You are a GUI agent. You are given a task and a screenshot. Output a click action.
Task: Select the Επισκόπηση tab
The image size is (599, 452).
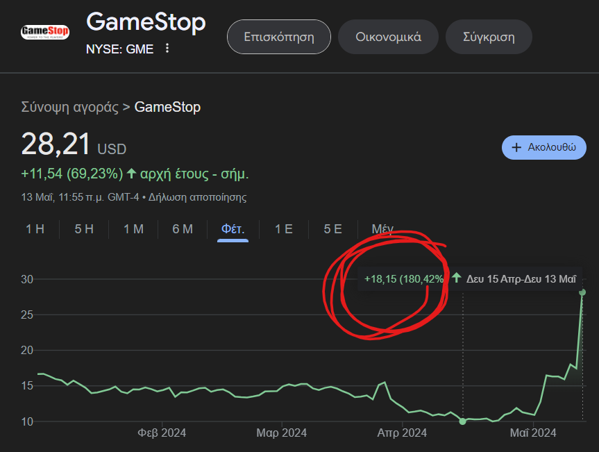[x=279, y=37]
